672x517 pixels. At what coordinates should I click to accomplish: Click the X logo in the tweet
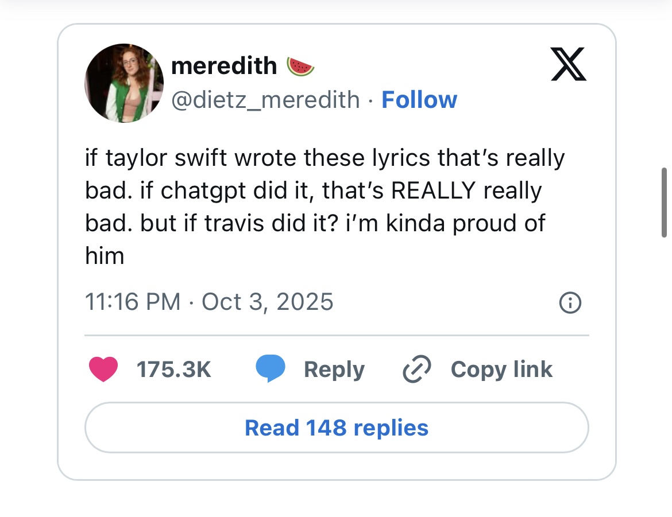pos(569,64)
